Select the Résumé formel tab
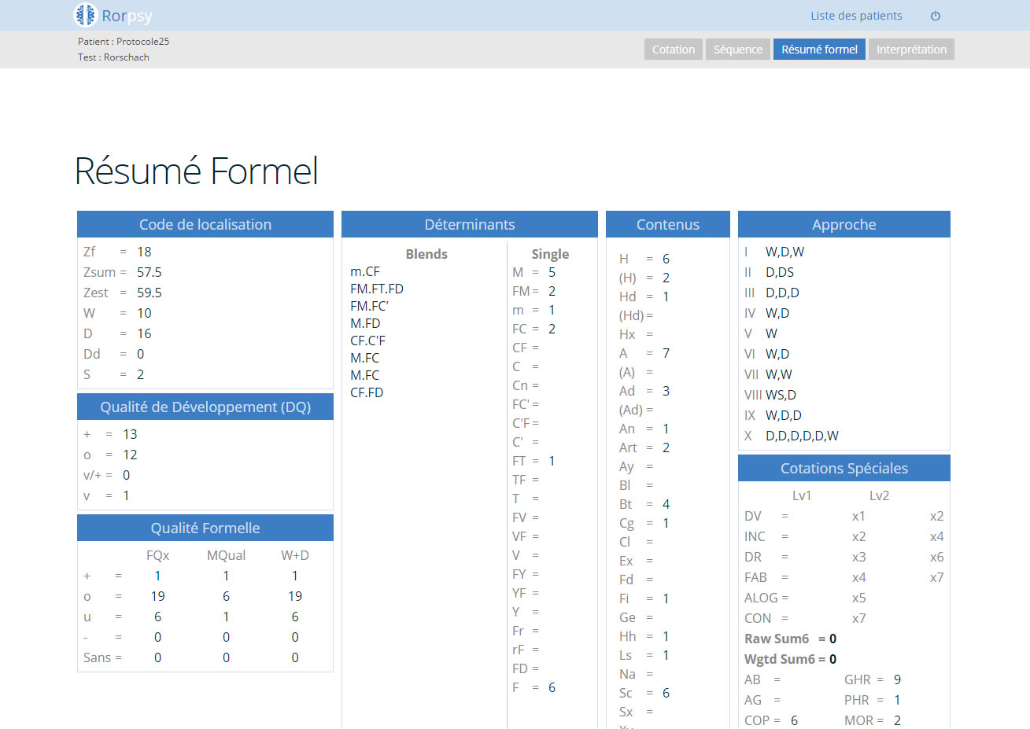The image size is (1030, 729). (x=819, y=50)
